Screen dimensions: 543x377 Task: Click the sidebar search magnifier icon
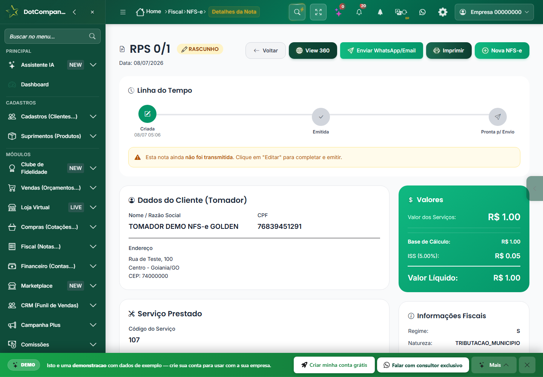(x=92, y=36)
